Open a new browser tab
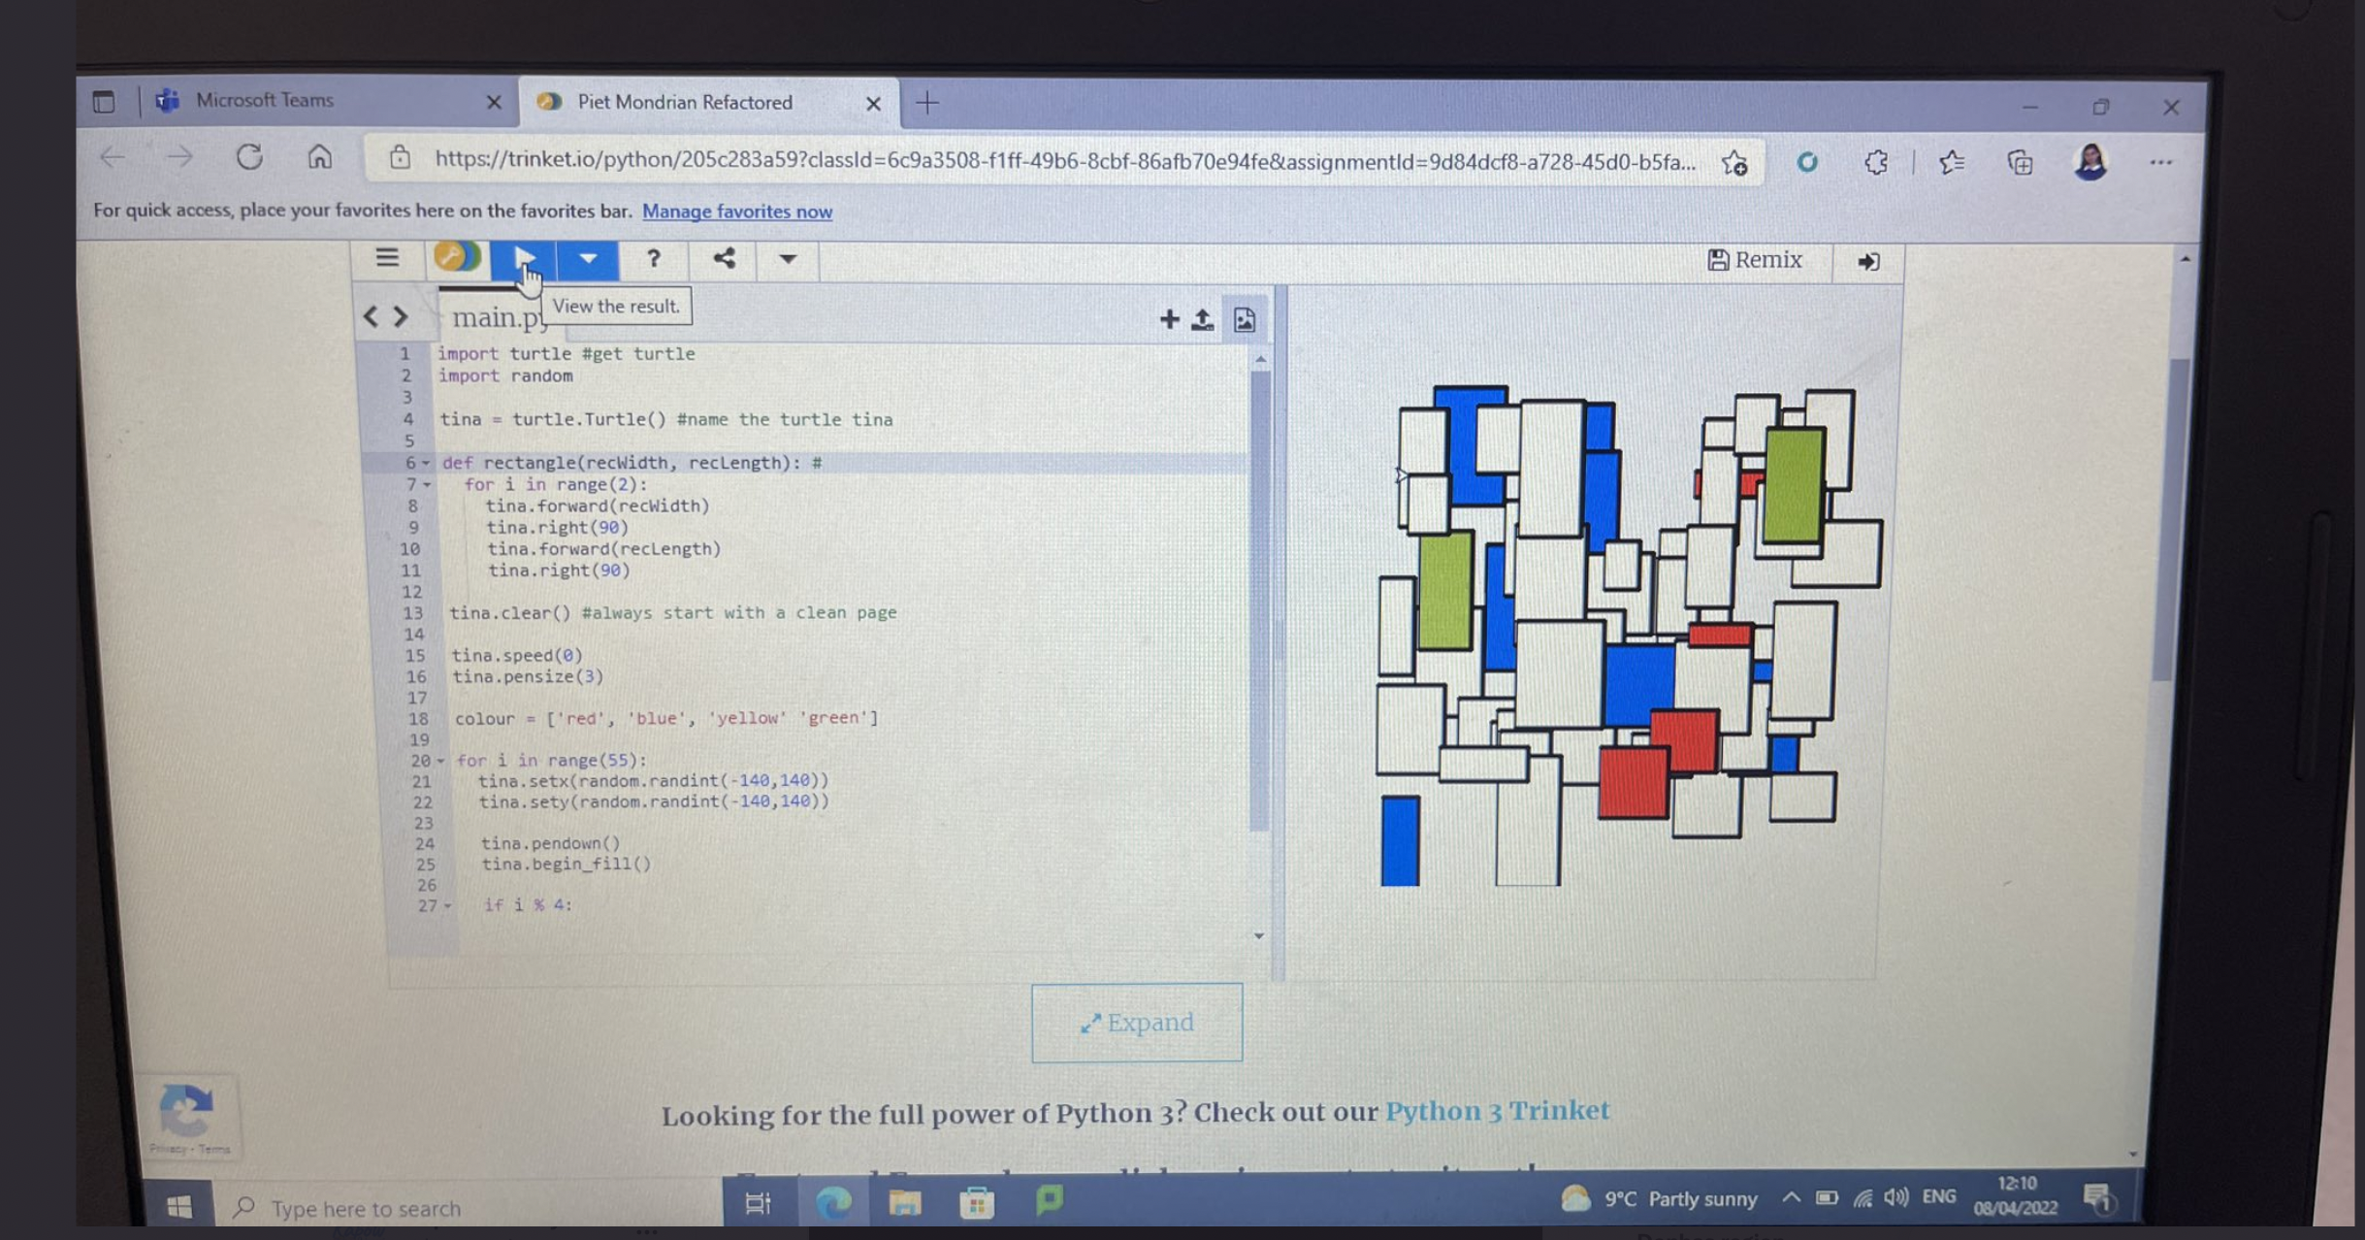This screenshot has height=1240, width=2365. pyautogui.click(x=927, y=102)
